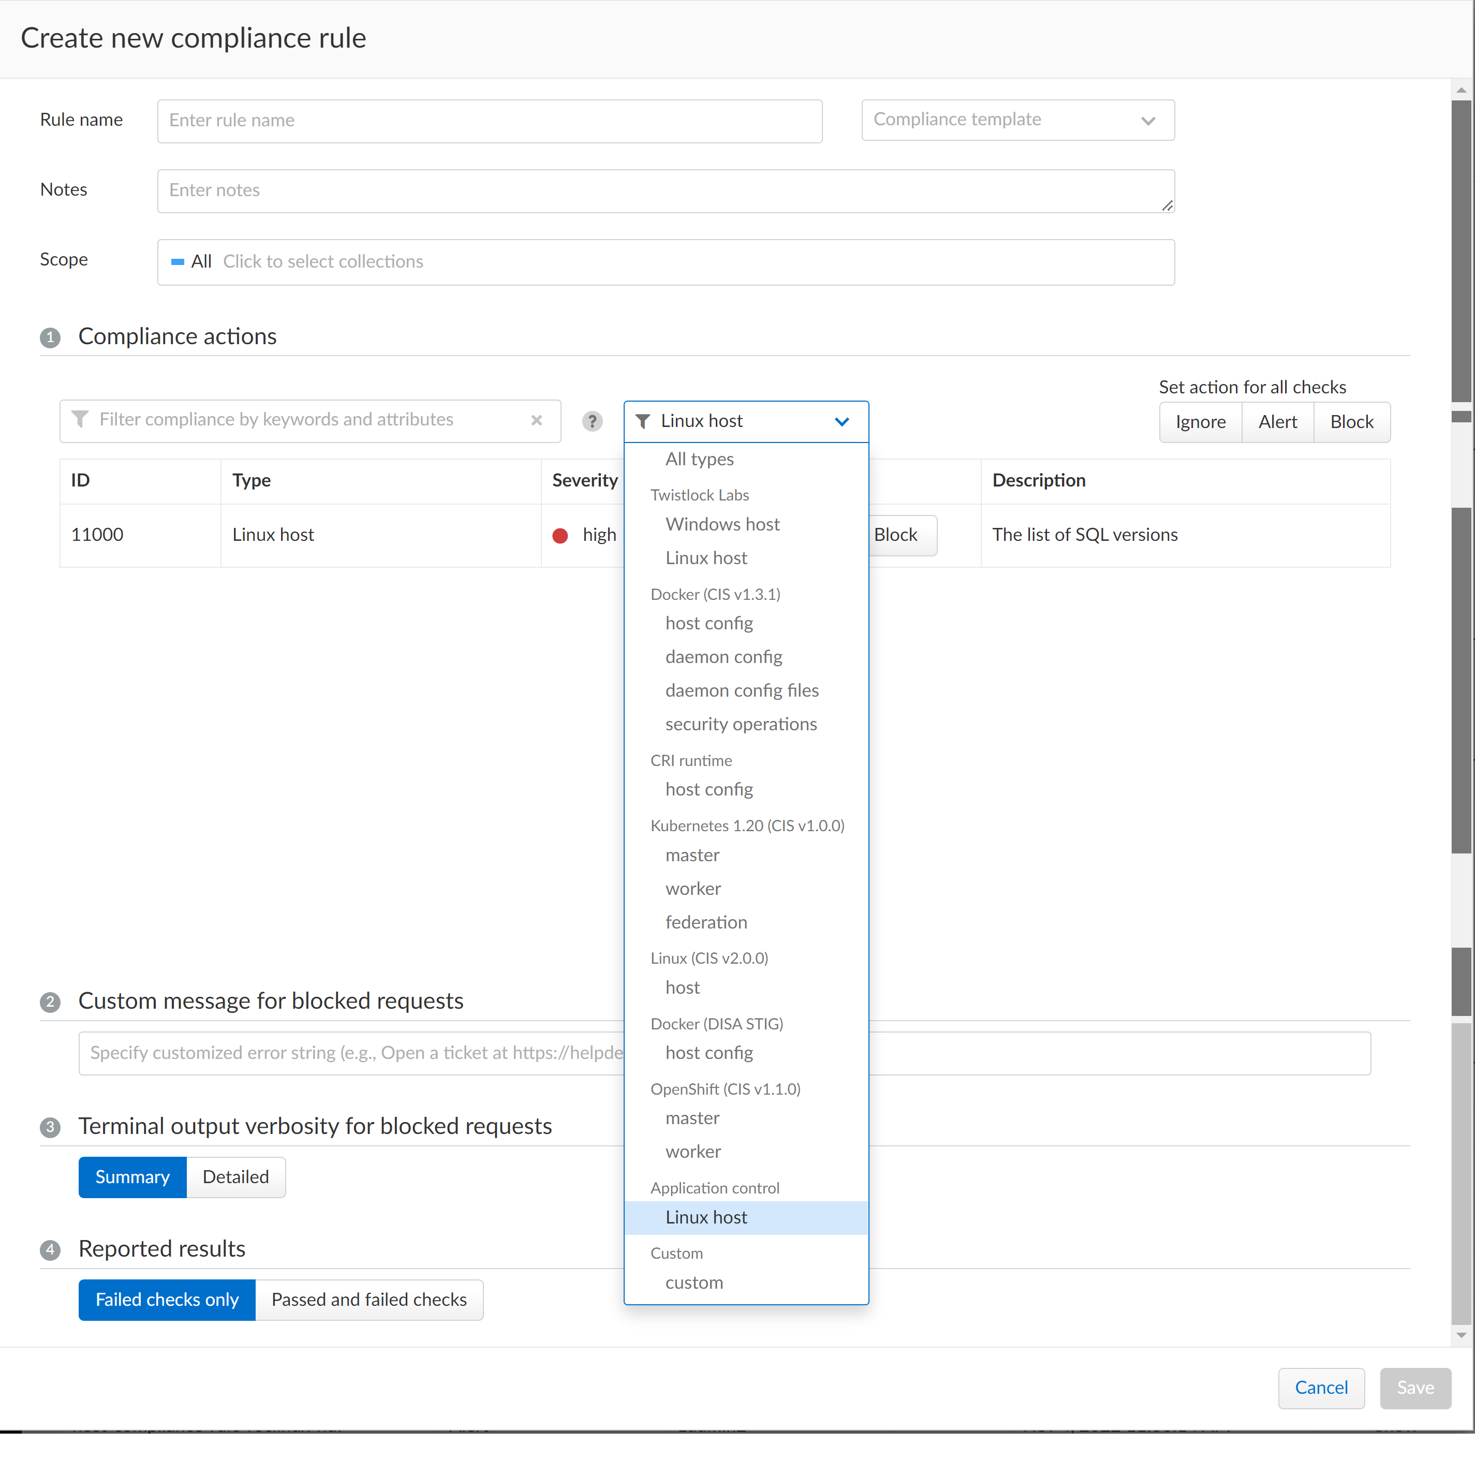Select Summary verbosity option
The image size is (1475, 1459).
(132, 1177)
